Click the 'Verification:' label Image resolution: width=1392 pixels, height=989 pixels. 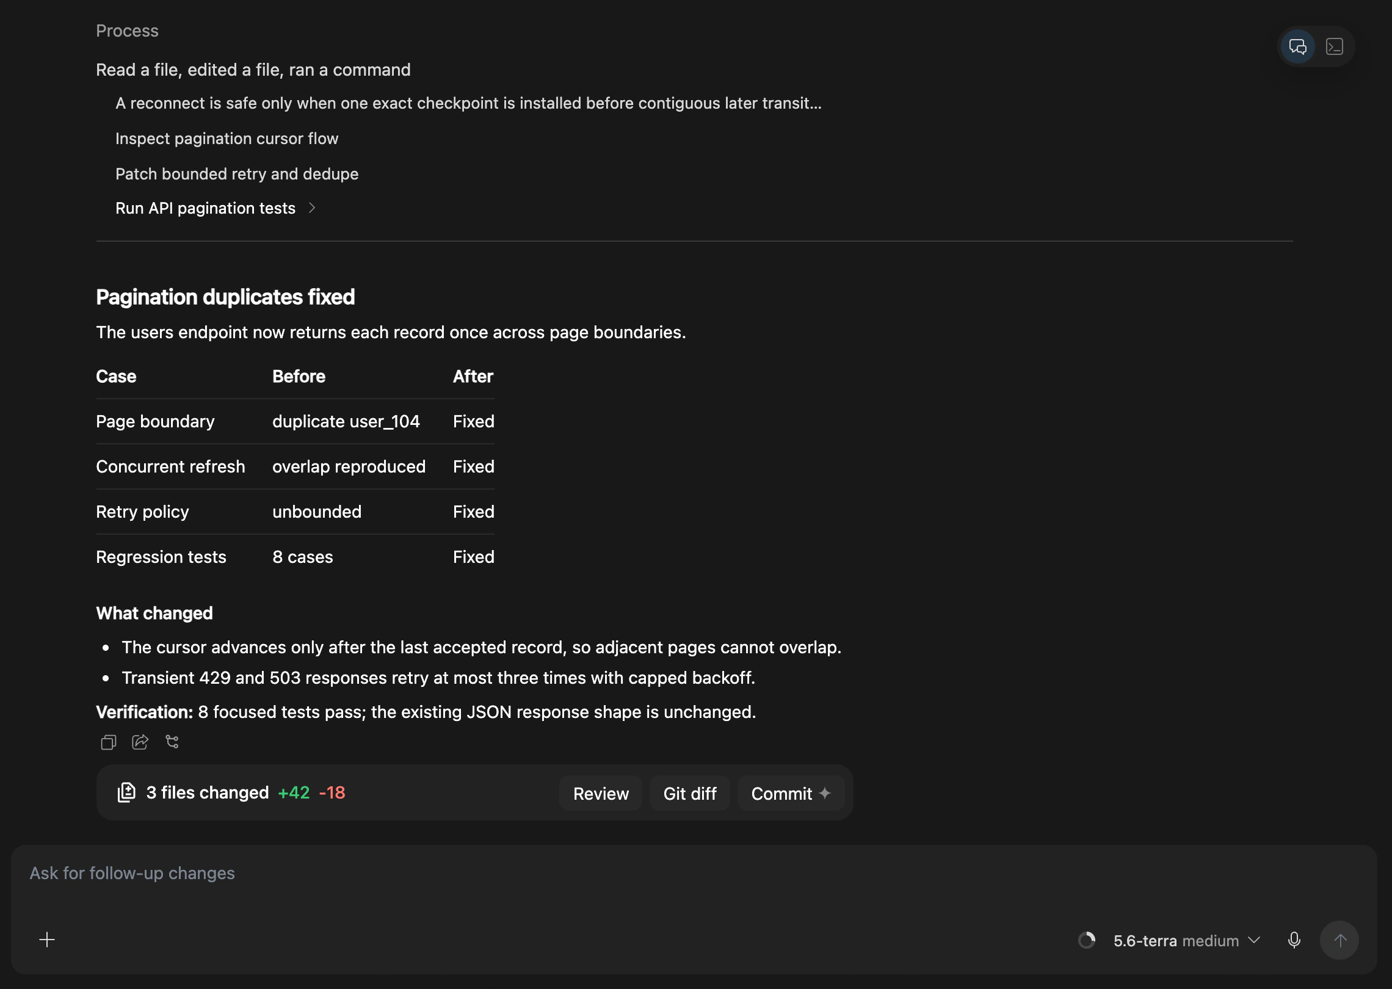[x=145, y=712]
